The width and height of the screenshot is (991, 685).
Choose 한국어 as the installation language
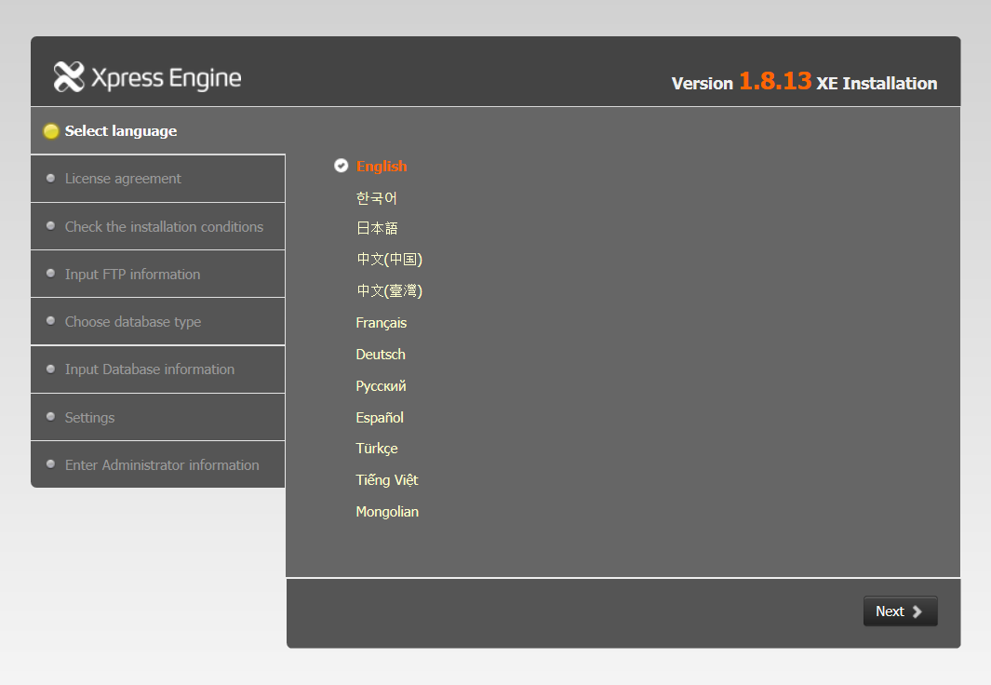[x=376, y=197]
